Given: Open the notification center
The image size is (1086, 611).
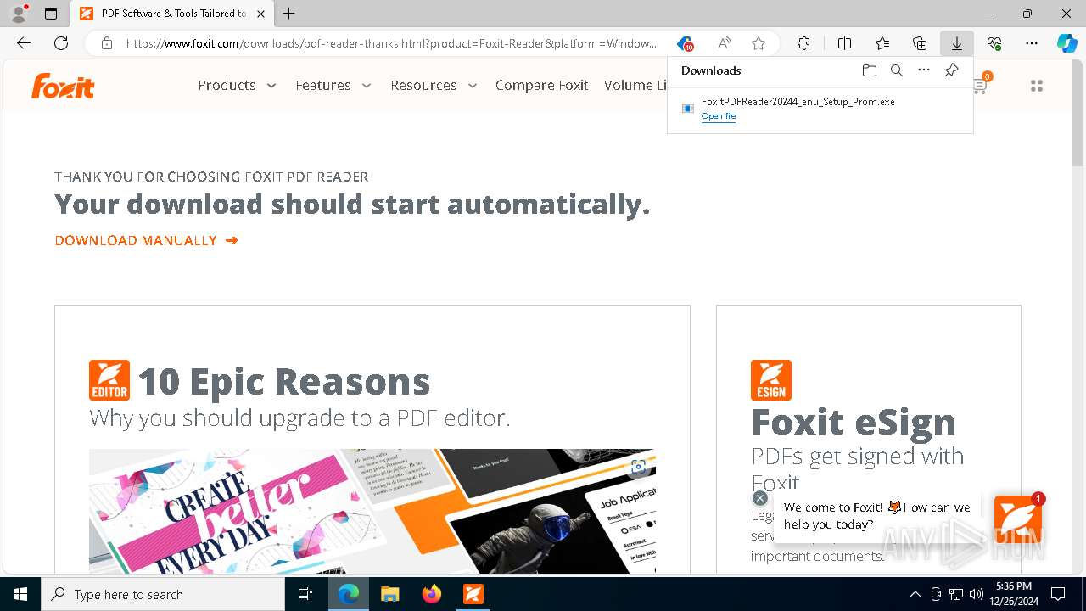Looking at the screenshot, I should point(1058,594).
